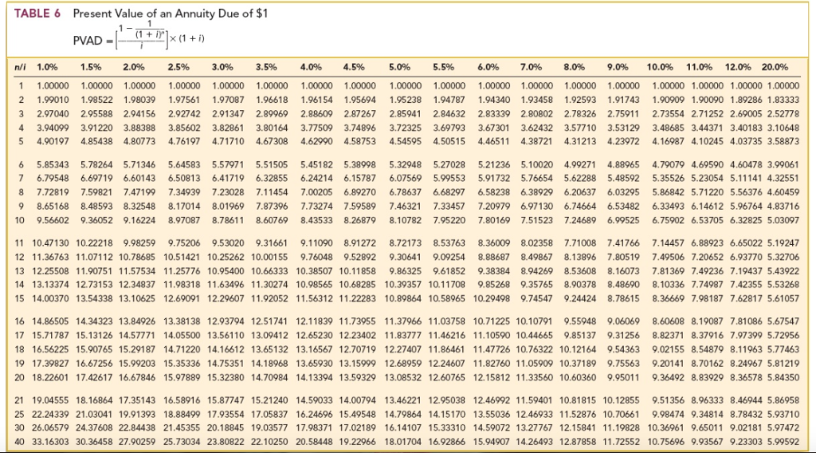
Task: Select value 22.24339 in row 25
Action: 50,415
